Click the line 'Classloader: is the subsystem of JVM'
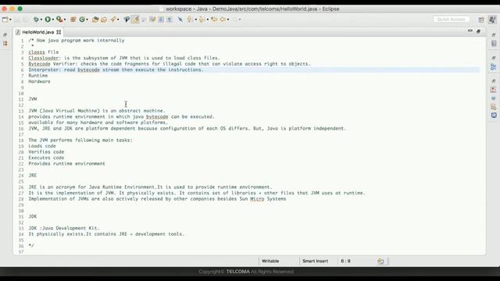 pos(124,58)
